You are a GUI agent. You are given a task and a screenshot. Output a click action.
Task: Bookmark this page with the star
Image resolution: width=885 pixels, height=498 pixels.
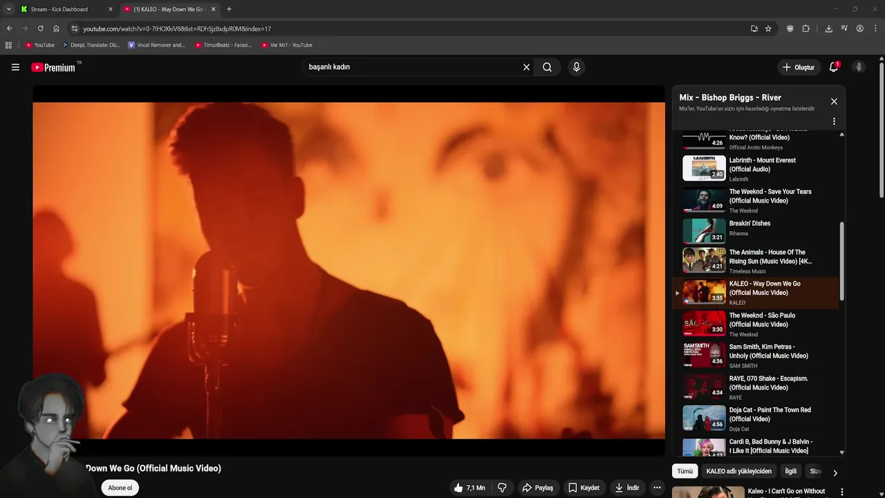point(768,28)
